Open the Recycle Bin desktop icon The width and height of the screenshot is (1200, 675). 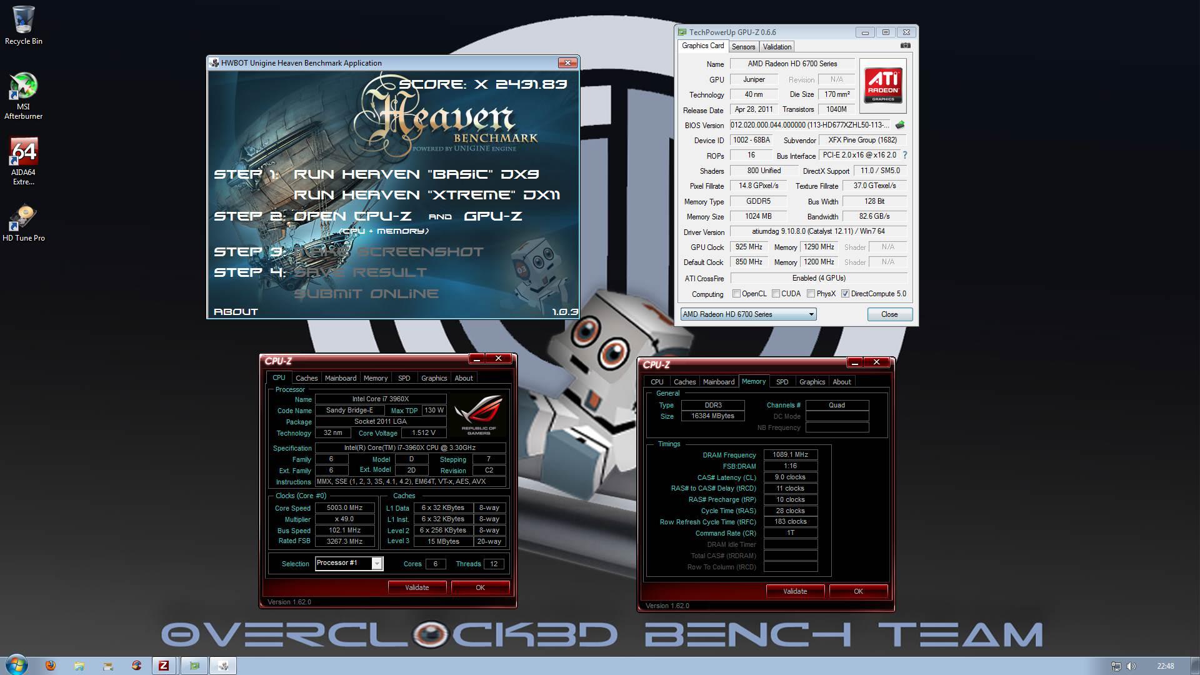pyautogui.click(x=23, y=25)
